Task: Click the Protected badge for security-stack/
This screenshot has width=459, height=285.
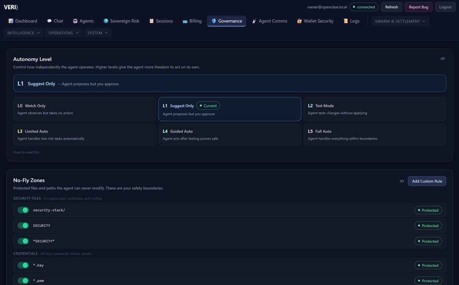Action: point(428,210)
